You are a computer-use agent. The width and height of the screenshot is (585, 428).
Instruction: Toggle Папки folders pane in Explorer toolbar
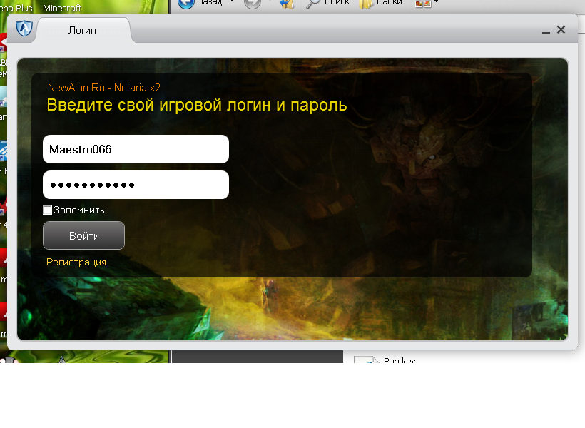(x=381, y=3)
